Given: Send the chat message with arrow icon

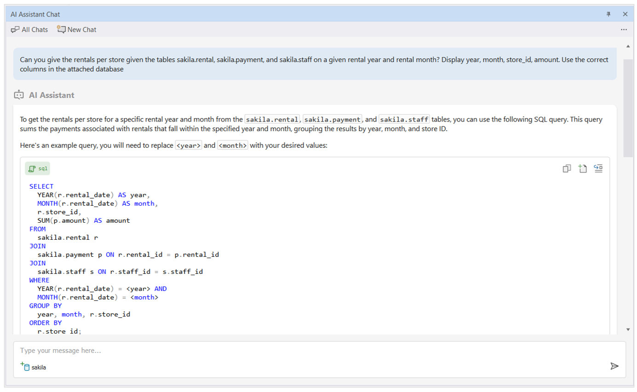Looking at the screenshot, I should click(614, 366).
